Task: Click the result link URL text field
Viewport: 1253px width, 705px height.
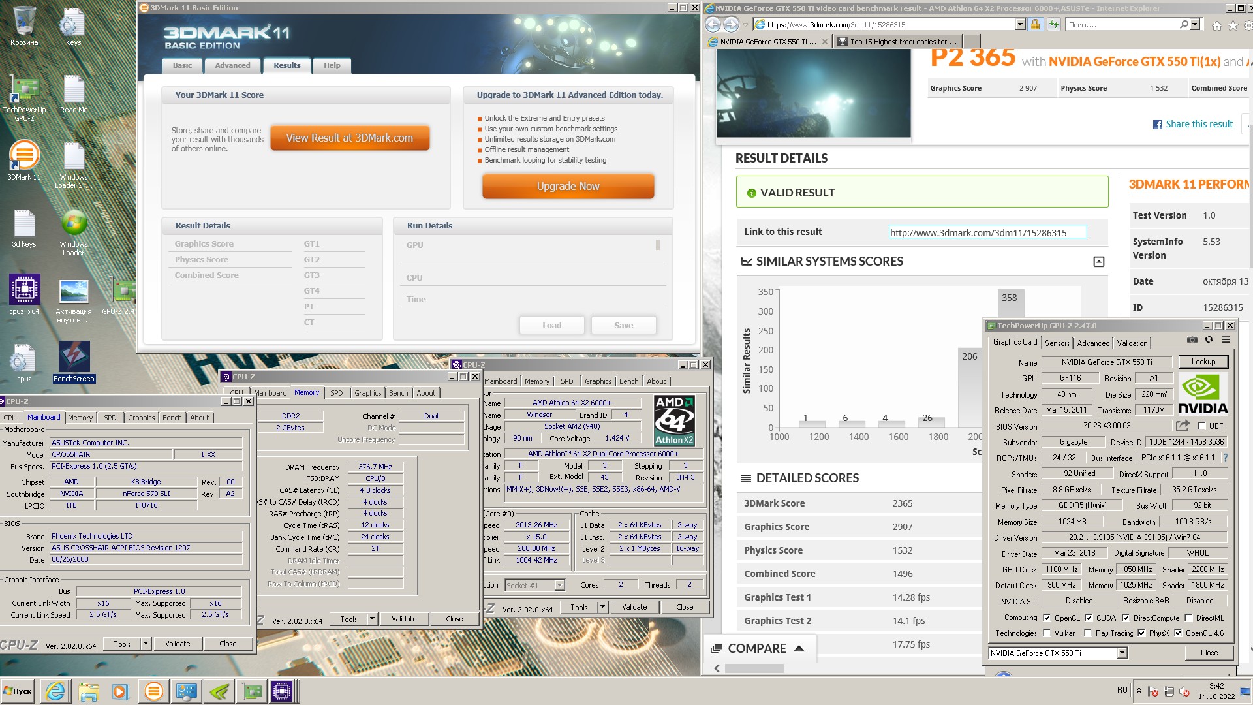Action: coord(987,232)
